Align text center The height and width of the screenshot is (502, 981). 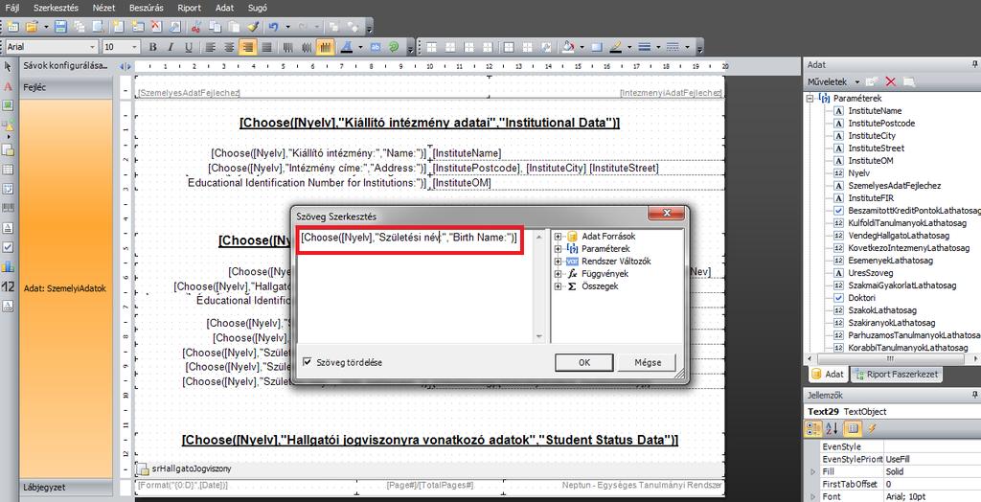(230, 47)
